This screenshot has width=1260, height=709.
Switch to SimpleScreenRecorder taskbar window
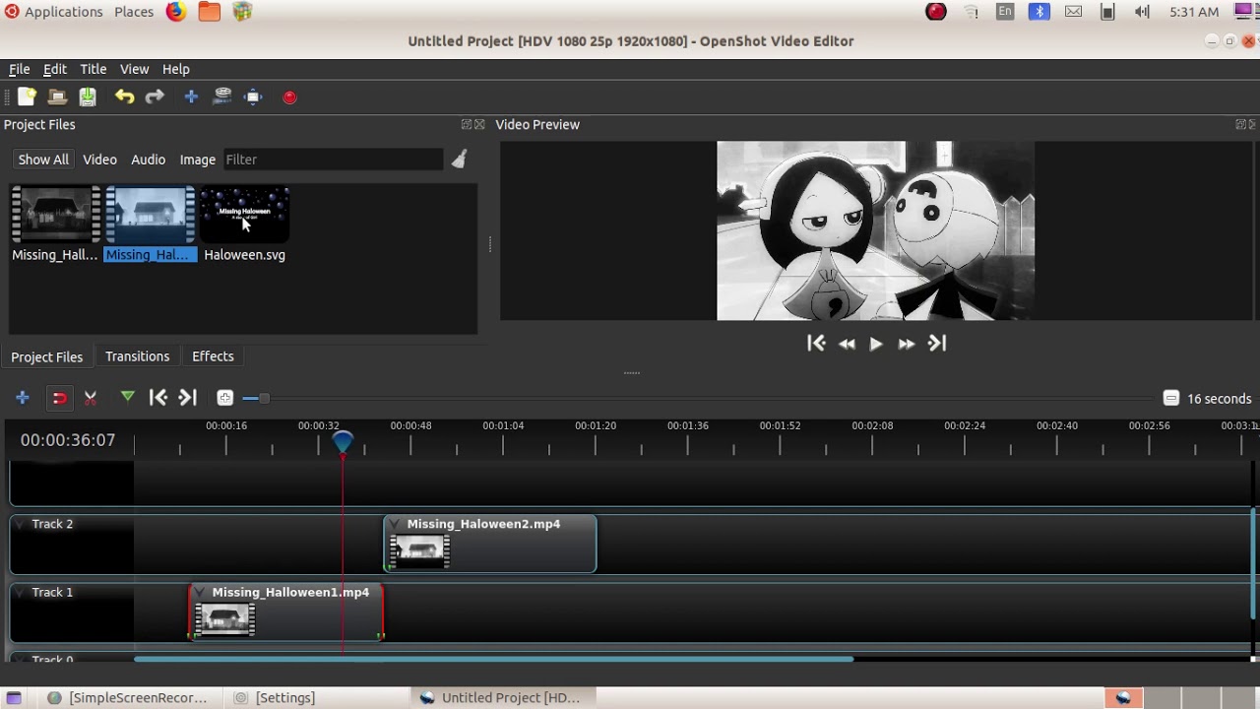(x=128, y=697)
